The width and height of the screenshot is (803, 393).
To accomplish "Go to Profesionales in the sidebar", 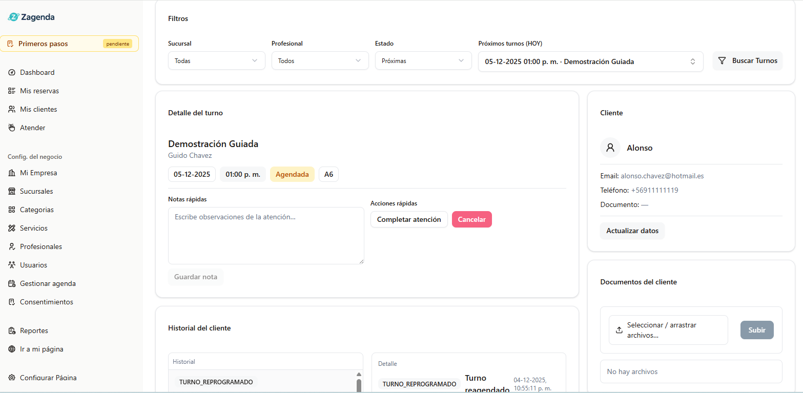I will [x=41, y=247].
